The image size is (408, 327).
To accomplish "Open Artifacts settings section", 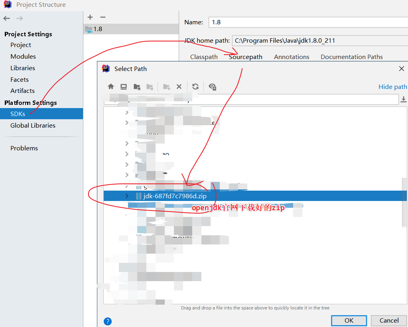I will [x=22, y=91].
